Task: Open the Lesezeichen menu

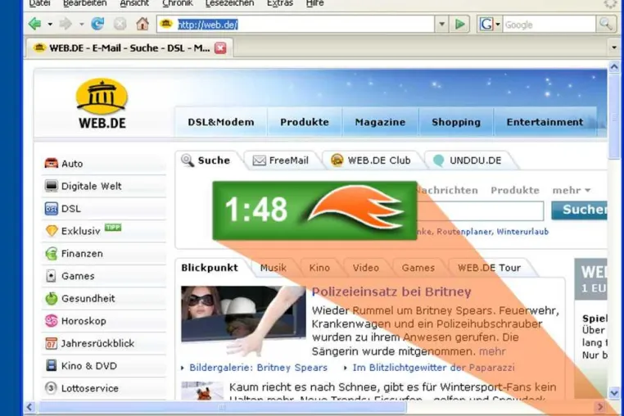Action: coord(229,3)
